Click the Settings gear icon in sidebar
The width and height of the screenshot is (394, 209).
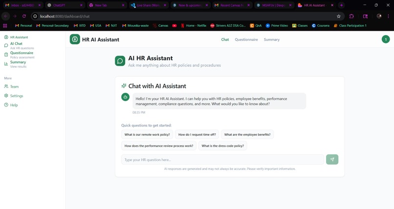click(x=6, y=96)
